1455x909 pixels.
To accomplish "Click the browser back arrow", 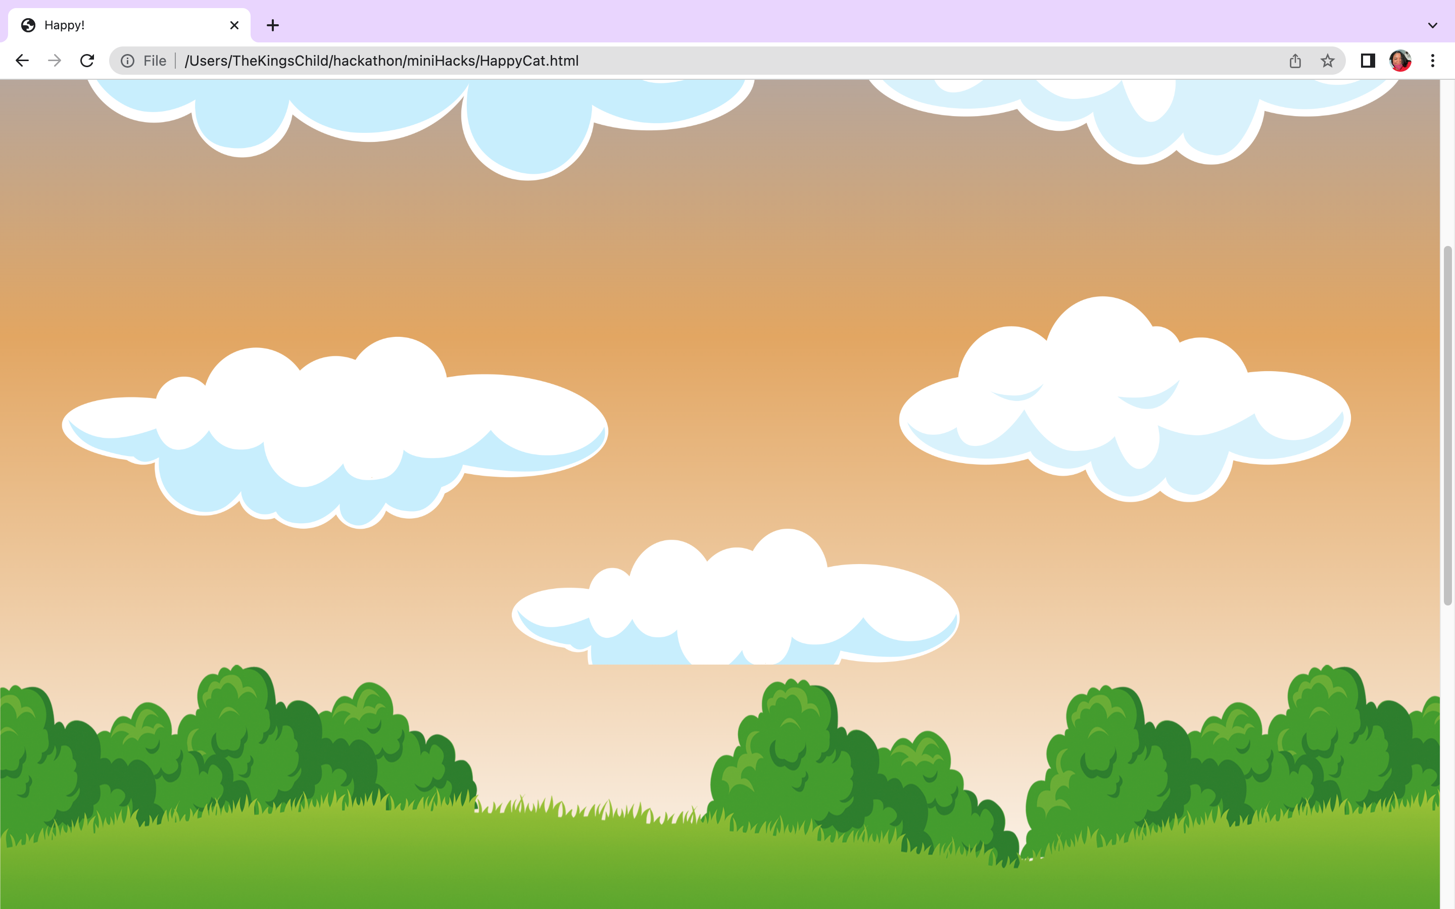I will pos(22,61).
